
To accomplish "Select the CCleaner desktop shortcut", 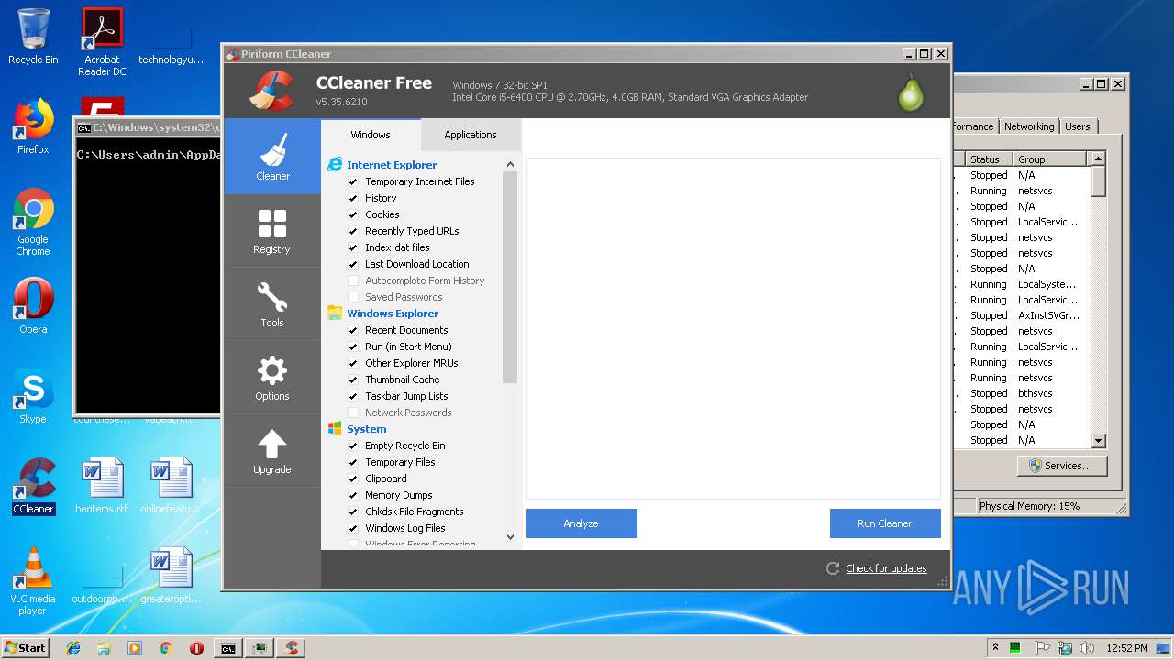I will (x=33, y=486).
